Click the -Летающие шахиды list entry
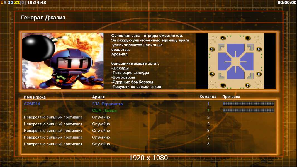 coord(130,73)
